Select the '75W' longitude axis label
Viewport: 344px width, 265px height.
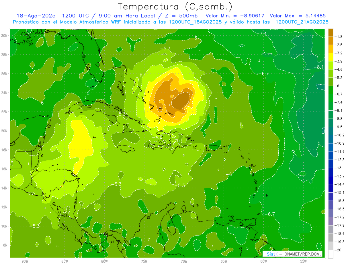click(x=144, y=261)
